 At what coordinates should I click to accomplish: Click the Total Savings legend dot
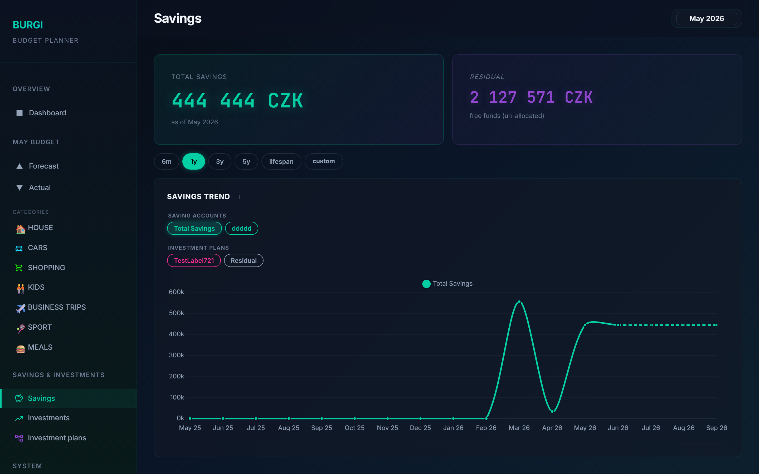point(426,284)
